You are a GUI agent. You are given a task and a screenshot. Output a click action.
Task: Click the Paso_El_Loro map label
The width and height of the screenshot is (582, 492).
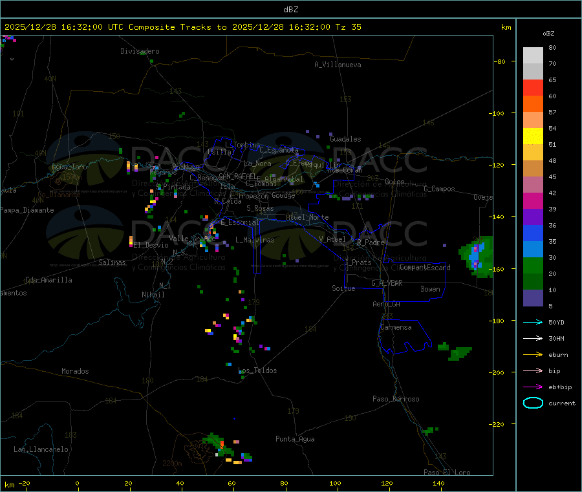[x=447, y=473]
